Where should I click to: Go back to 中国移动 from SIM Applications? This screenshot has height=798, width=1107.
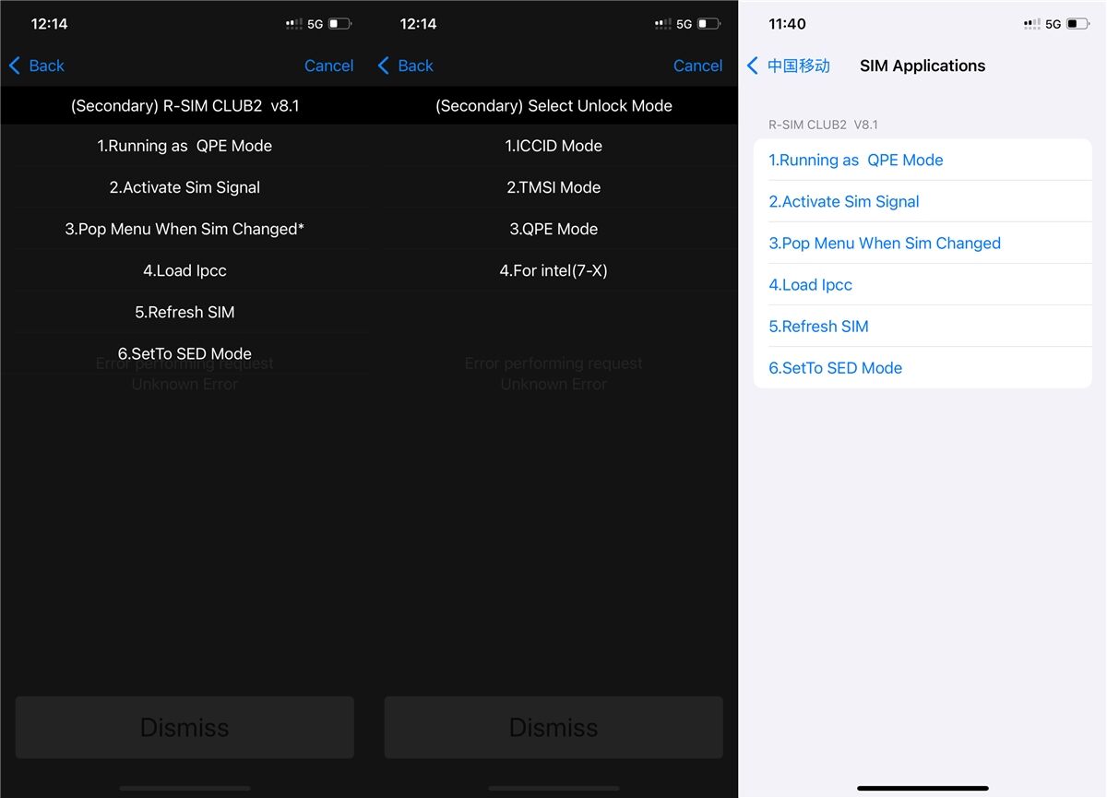point(788,66)
